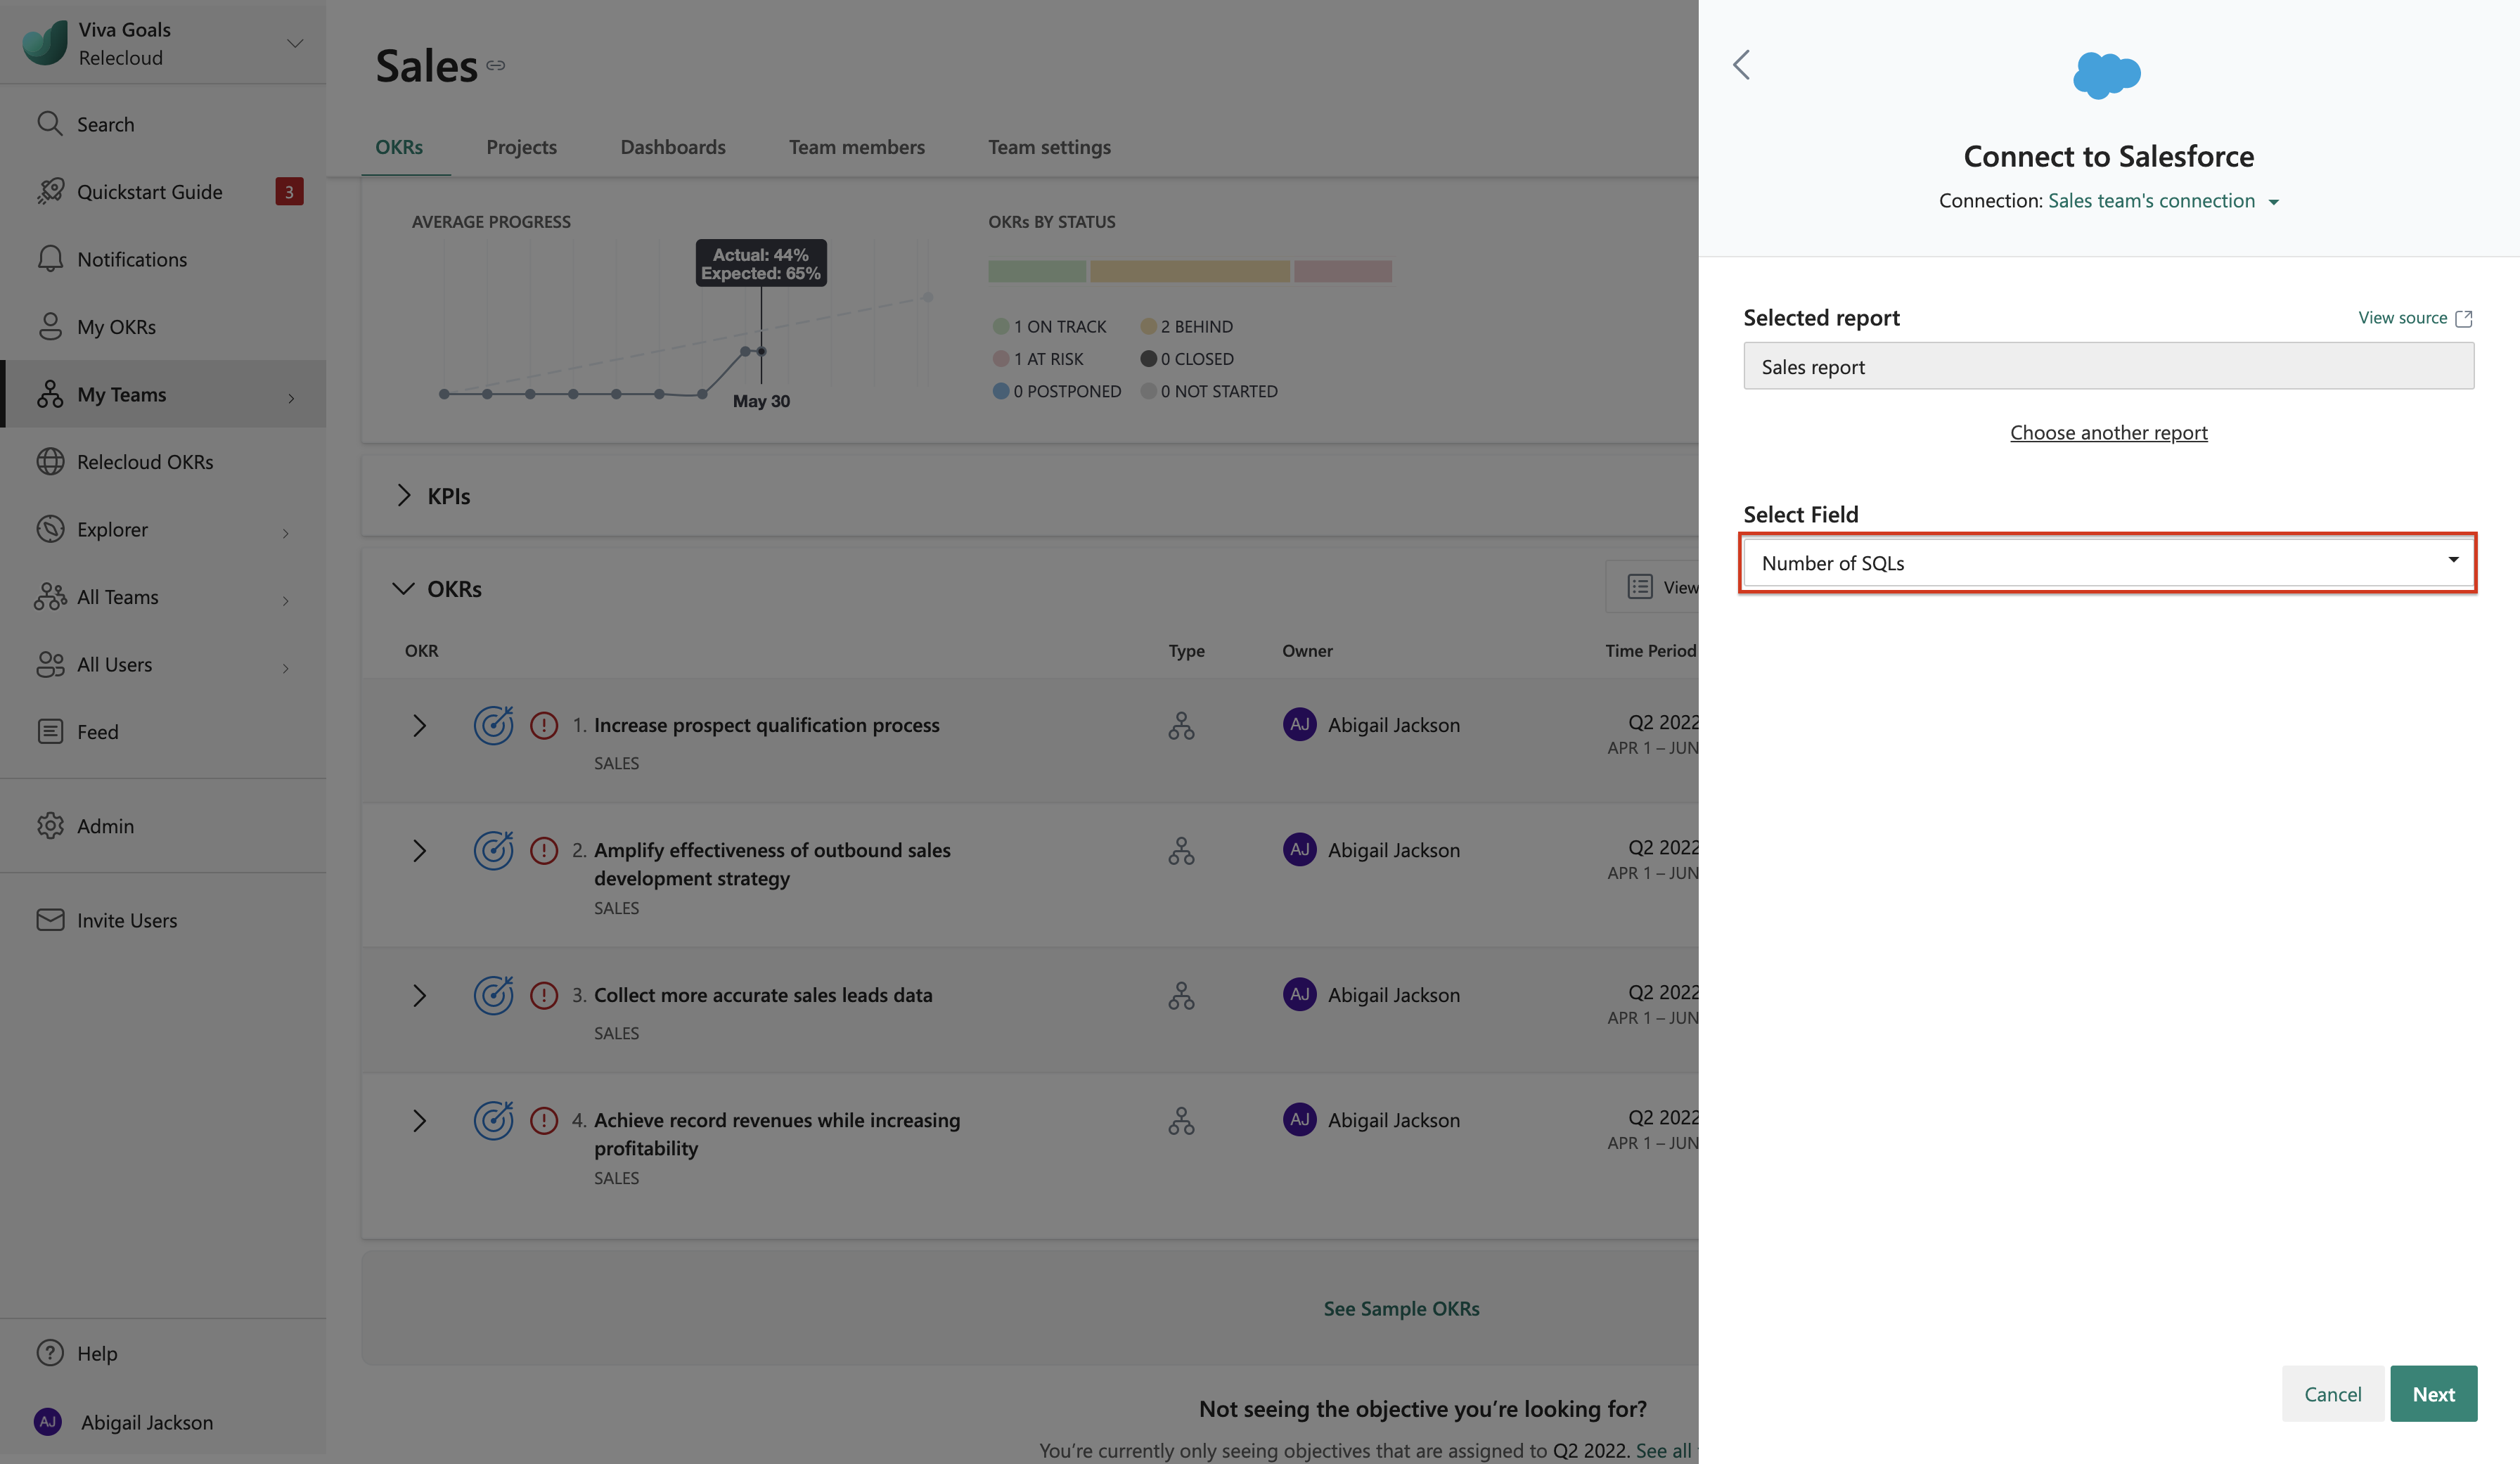
Task: Open the Sales team's connection dropdown
Action: tap(2163, 201)
